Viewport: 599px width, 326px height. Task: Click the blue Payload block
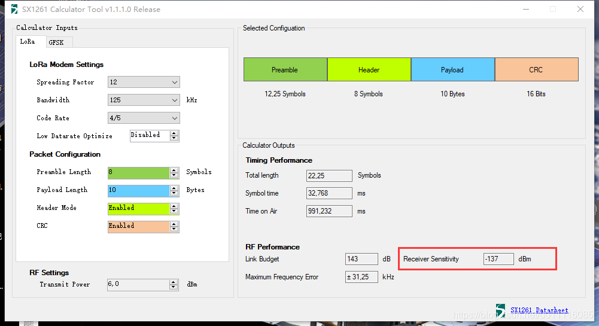tap(452, 69)
